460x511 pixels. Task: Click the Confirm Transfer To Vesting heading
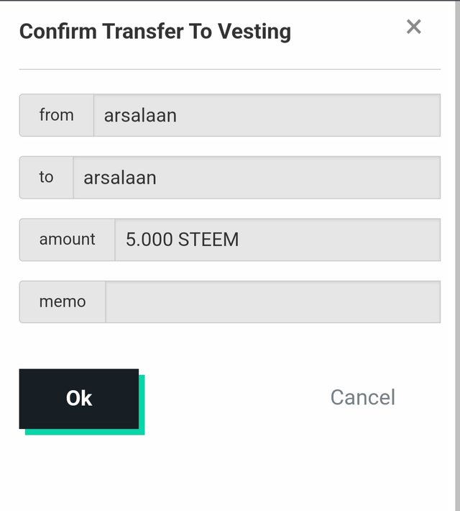155,32
